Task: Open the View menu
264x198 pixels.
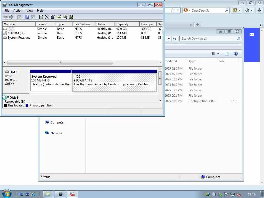Action: pos(30,11)
